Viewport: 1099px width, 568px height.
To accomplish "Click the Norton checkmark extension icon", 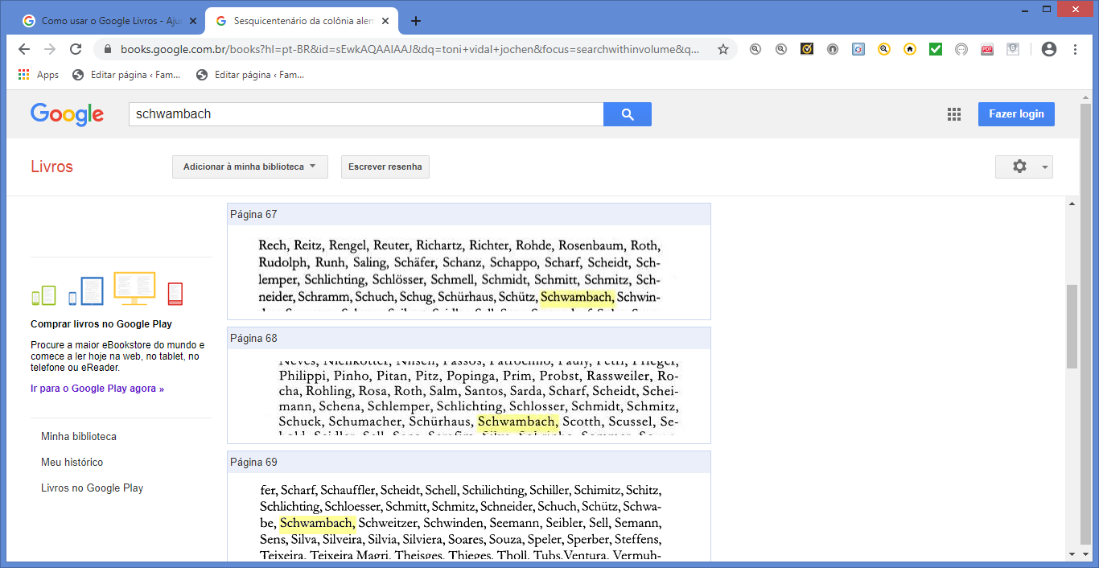I will coord(806,49).
